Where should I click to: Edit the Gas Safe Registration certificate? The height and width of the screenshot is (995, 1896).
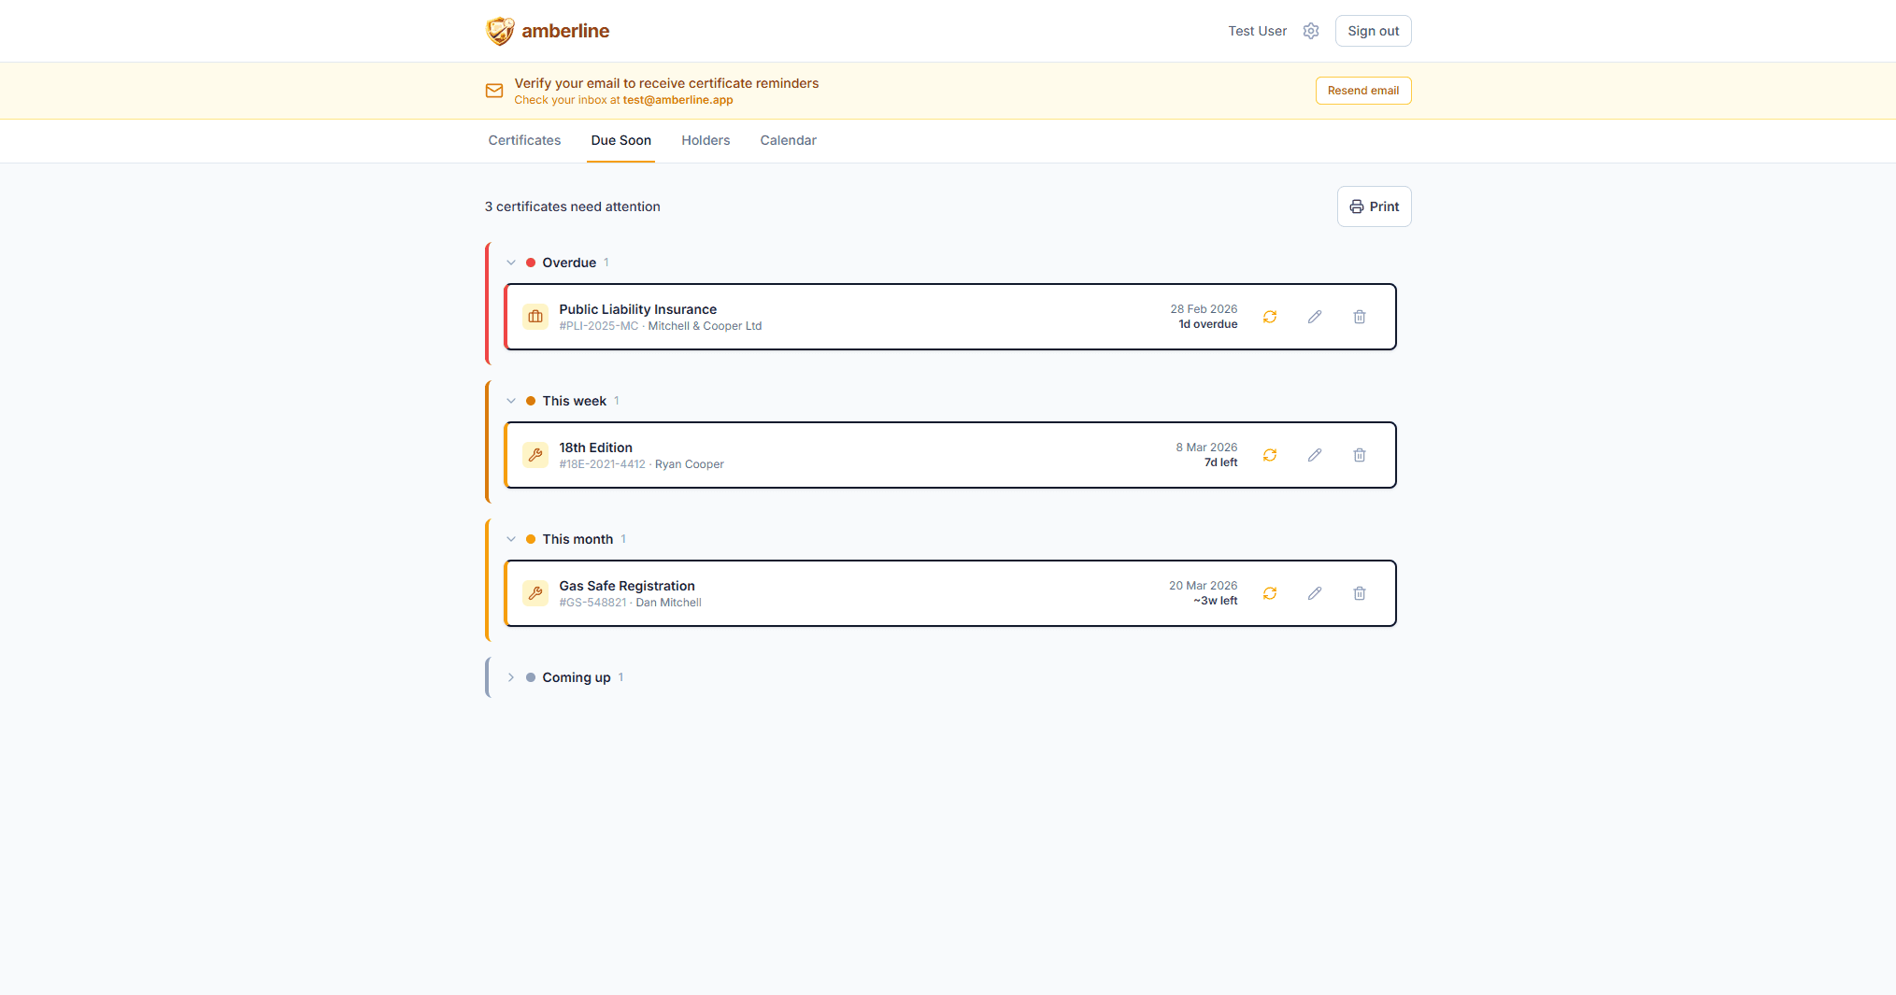click(1314, 593)
